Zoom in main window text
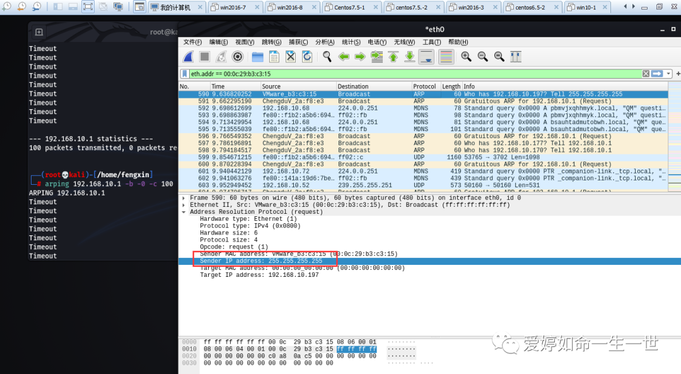The width and height of the screenshot is (681, 374). (x=466, y=57)
